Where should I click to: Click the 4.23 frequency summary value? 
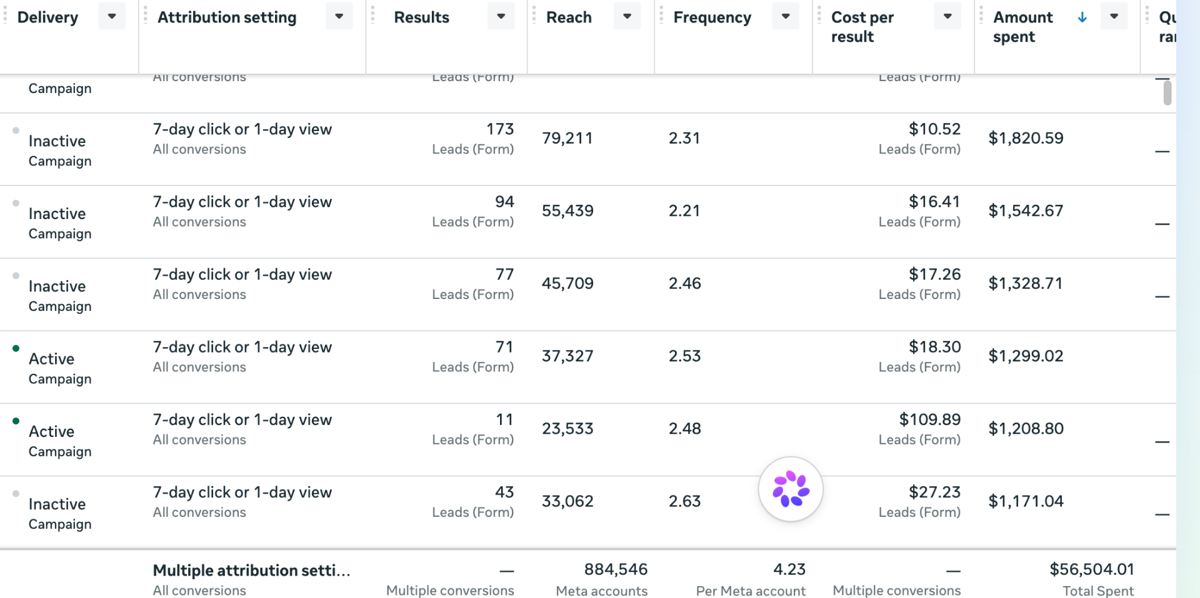coord(789,569)
